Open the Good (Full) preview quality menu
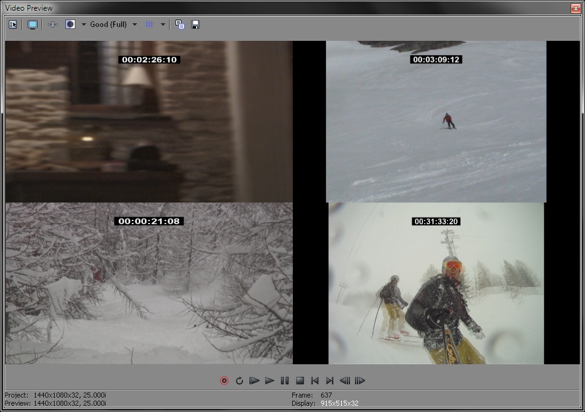The image size is (585, 412). pos(113,24)
